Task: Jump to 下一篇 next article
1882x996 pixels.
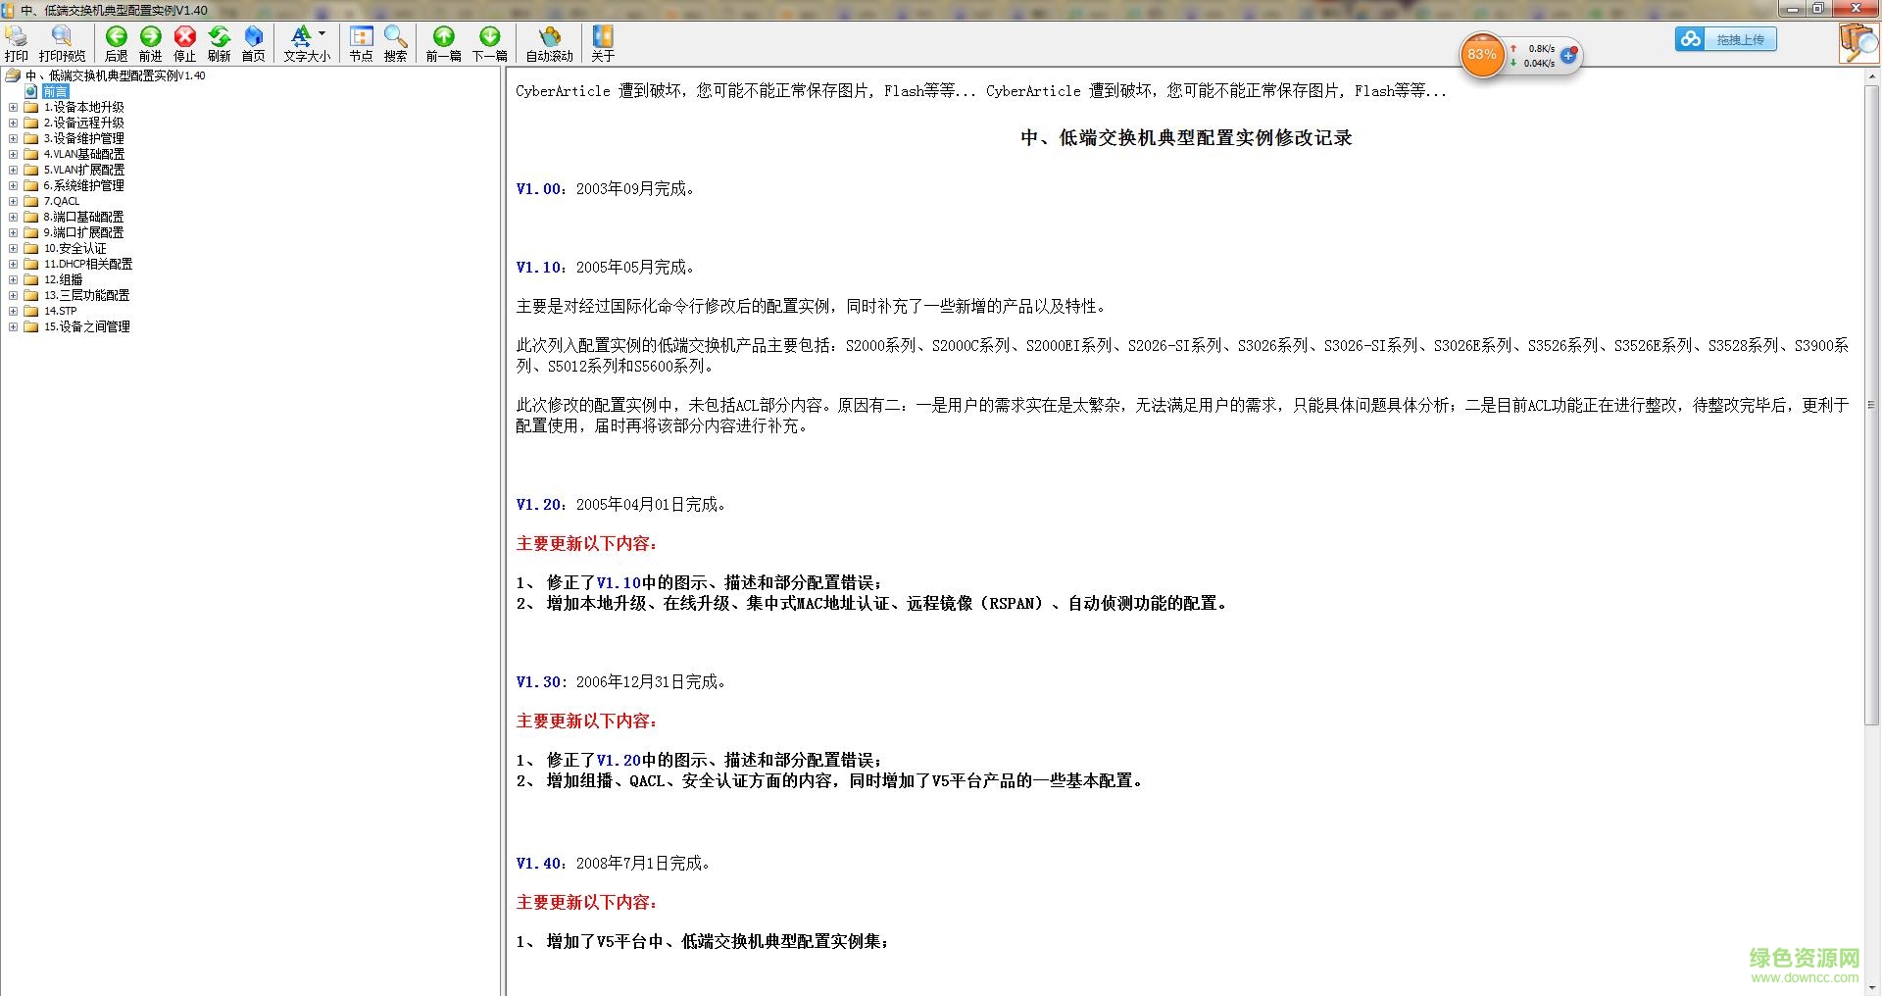Action: (488, 43)
